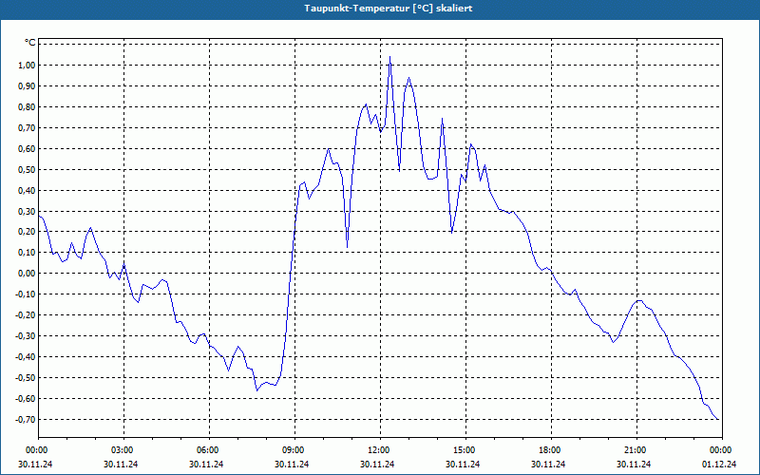Screen dimensions: 760x475
Task: Click the y-axis value 0,90
Action: click(x=27, y=85)
